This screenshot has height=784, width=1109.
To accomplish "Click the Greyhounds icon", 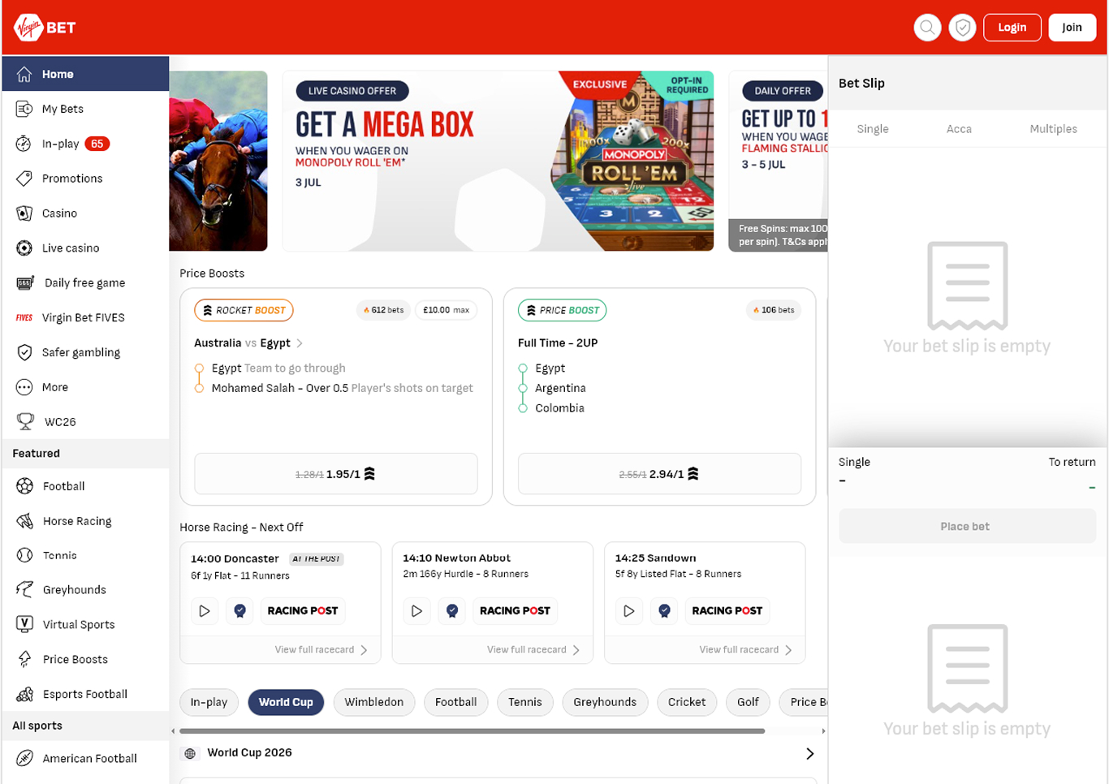I will click(25, 589).
